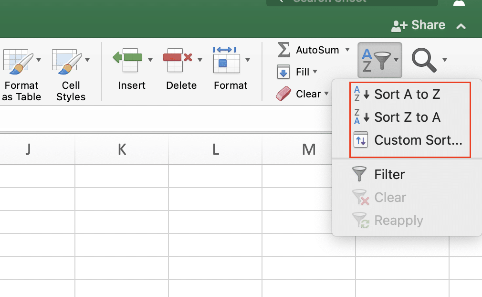
Task: Expand the Fill dropdown arrow
Action: coord(314,72)
